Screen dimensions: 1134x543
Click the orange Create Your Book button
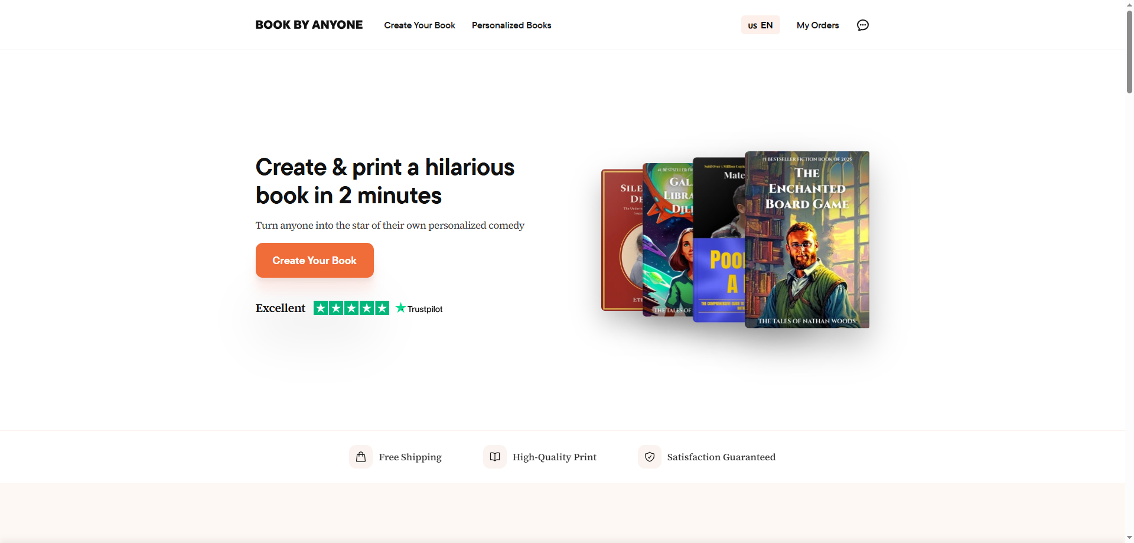click(x=315, y=260)
